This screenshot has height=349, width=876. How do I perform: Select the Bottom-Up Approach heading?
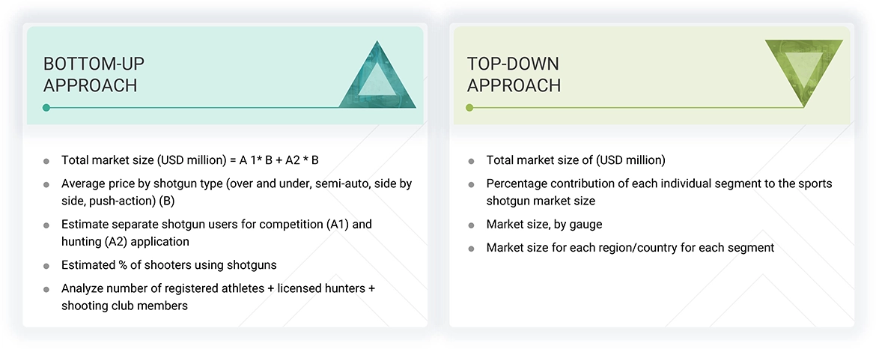coord(91,74)
